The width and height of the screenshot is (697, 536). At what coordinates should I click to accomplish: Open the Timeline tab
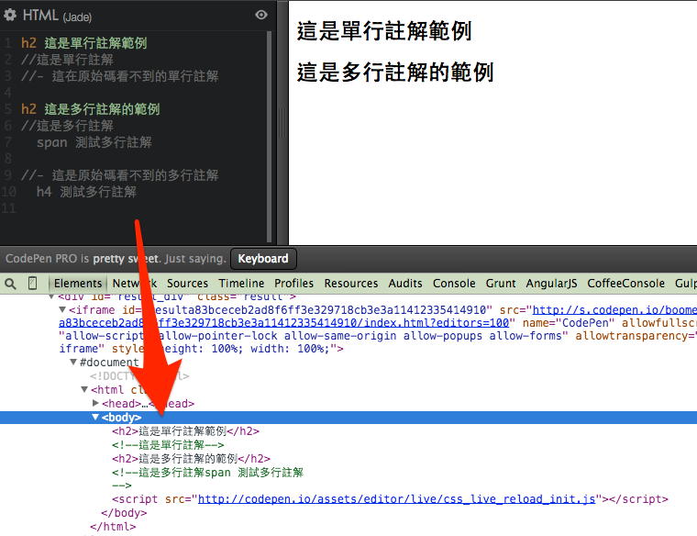click(241, 284)
